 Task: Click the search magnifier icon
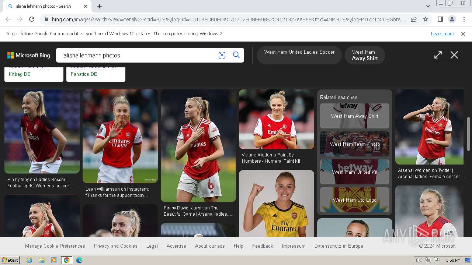coord(236,55)
